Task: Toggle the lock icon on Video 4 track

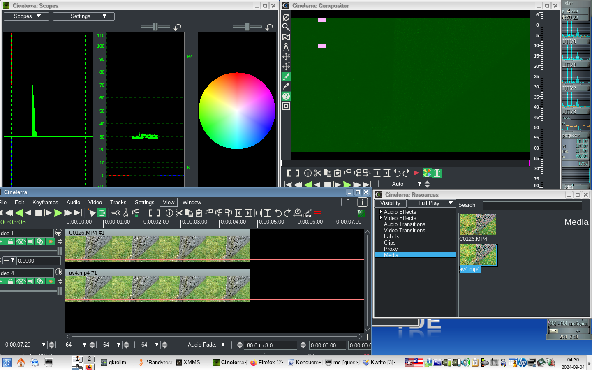Action: coord(10,282)
